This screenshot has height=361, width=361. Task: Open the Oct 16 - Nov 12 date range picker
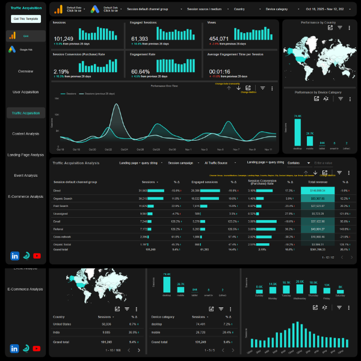[x=328, y=9]
